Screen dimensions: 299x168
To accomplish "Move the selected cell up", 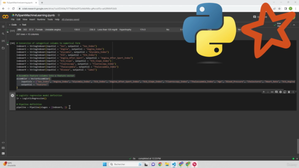I will [263, 92].
